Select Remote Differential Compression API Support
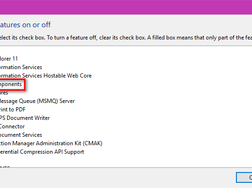This screenshot has height=188, width=252. coord(42,152)
